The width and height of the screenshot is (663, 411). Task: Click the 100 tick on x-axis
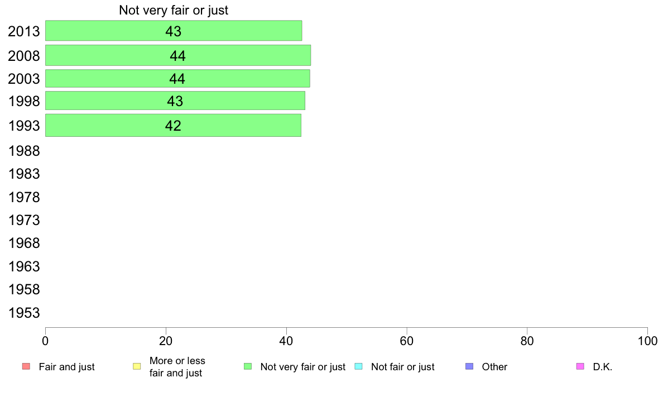pyautogui.click(x=648, y=341)
